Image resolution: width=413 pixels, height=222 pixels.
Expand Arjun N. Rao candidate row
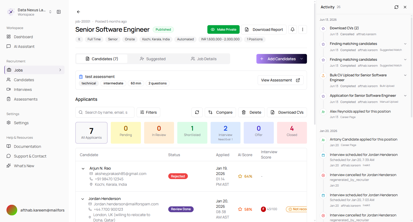(83, 169)
